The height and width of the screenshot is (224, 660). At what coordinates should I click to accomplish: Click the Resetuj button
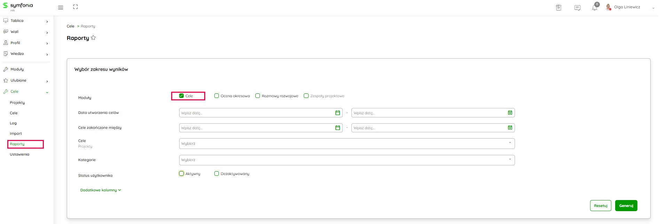coord(600,206)
